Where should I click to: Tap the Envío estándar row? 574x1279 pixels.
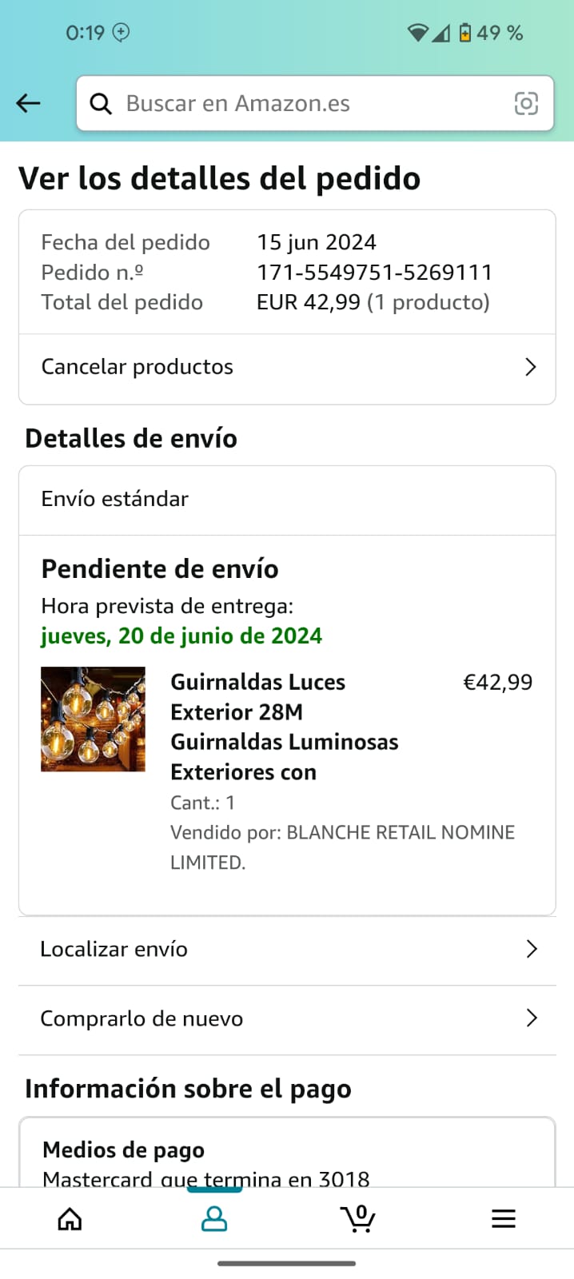tap(287, 500)
